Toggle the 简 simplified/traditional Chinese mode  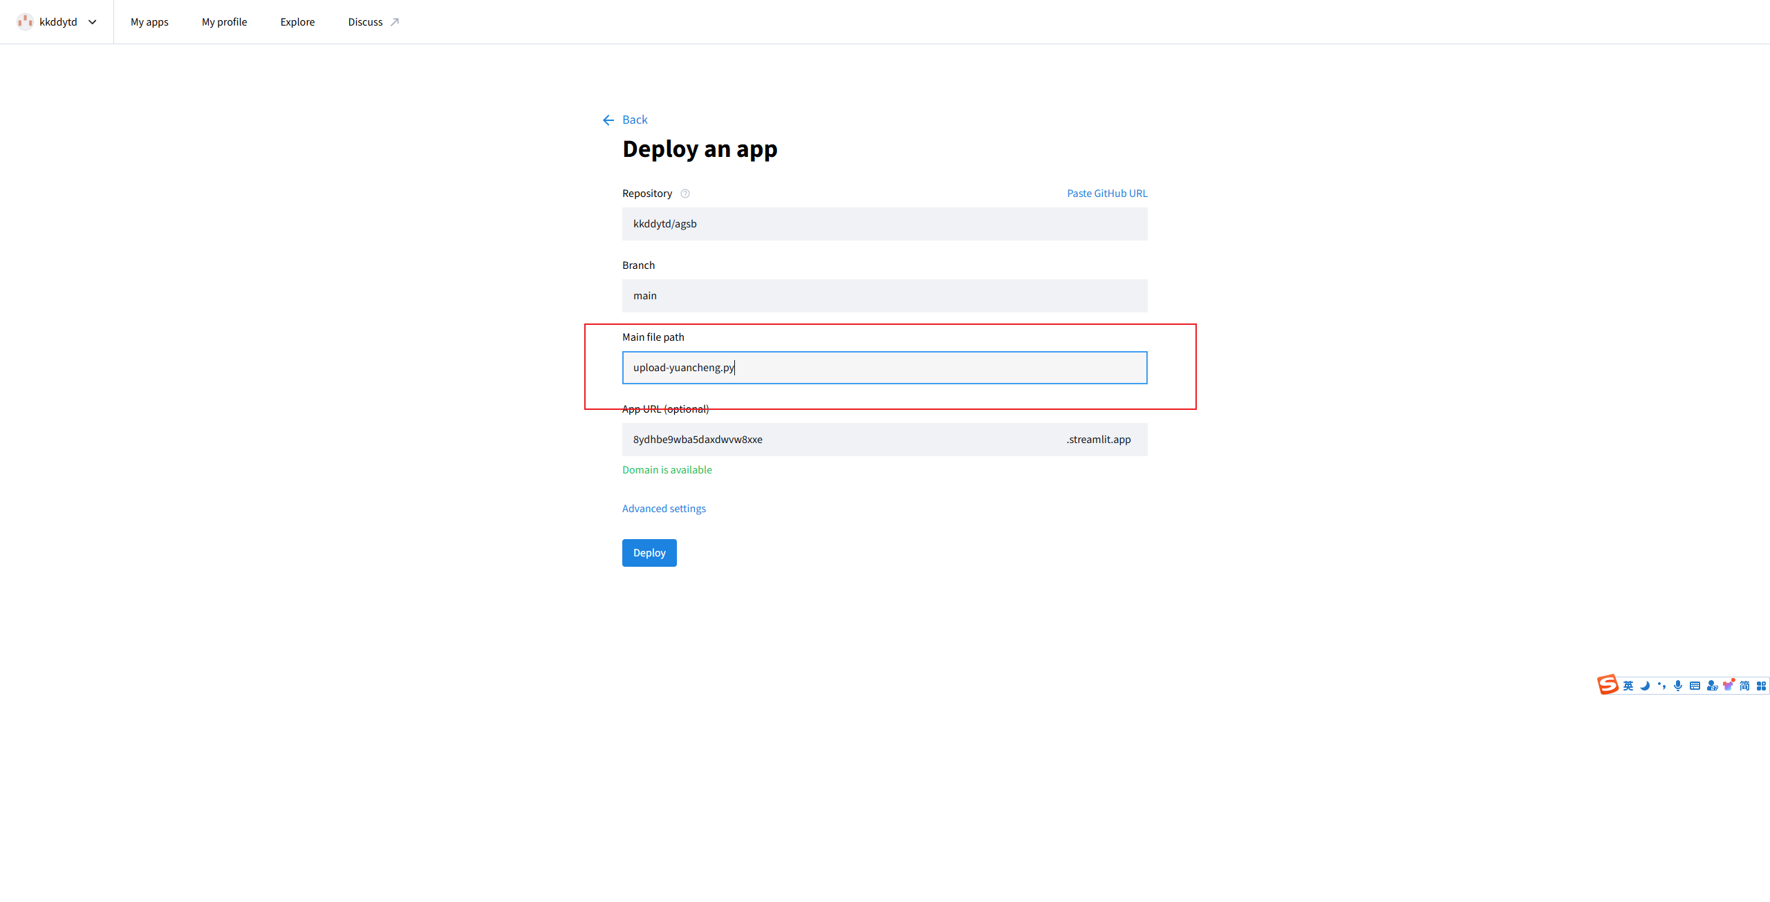(1744, 686)
